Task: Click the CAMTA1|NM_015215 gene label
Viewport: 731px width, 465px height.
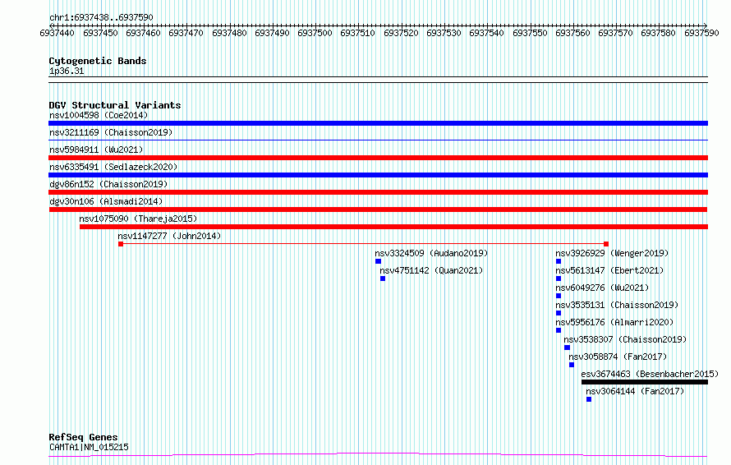Action: 89,447
